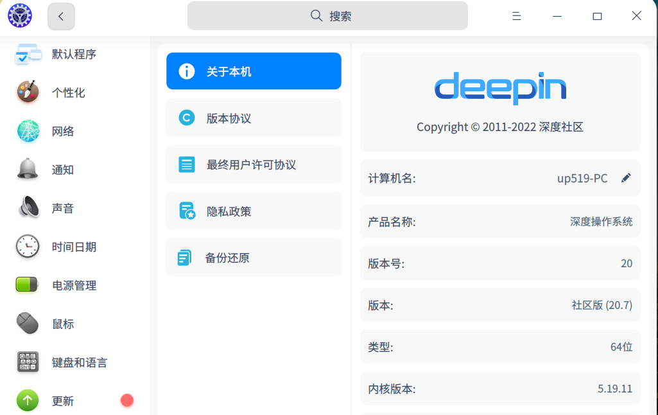Viewport: 658px width, 415px height.
Task: Click the 声音 label in sidebar
Action: click(x=63, y=208)
